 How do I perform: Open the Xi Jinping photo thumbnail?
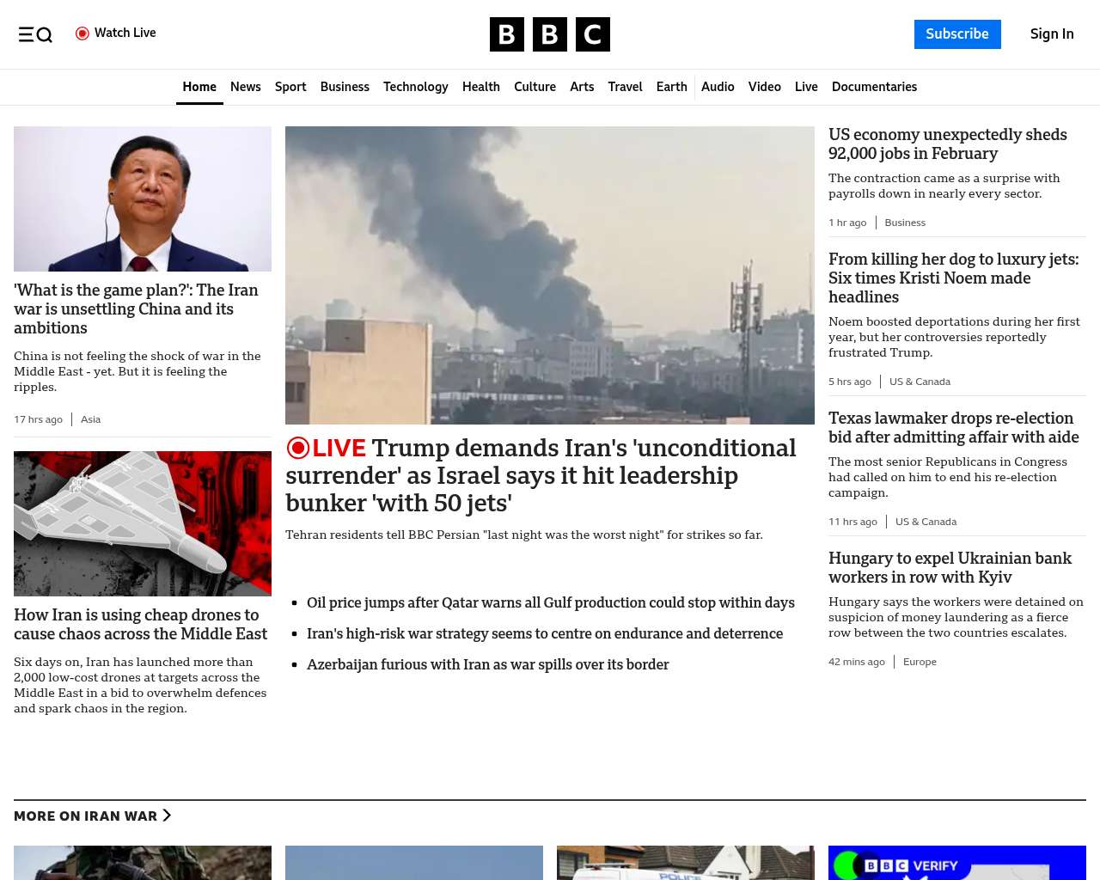[x=143, y=199]
